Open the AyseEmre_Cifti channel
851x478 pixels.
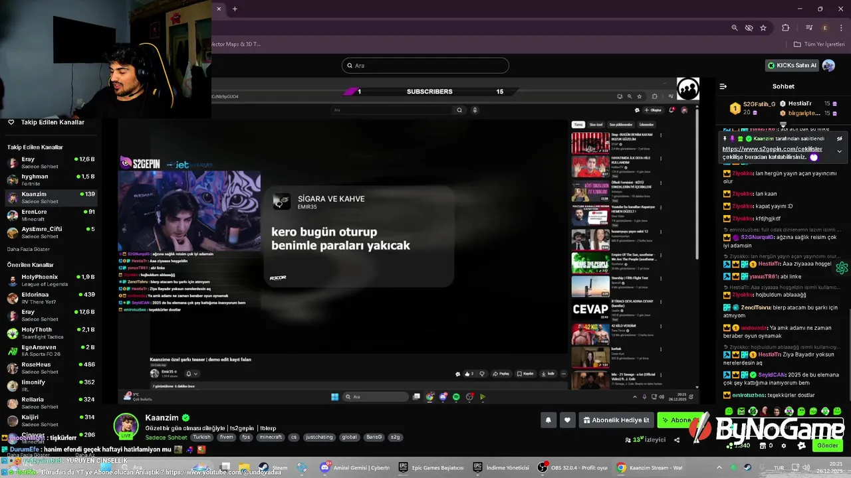pos(52,232)
